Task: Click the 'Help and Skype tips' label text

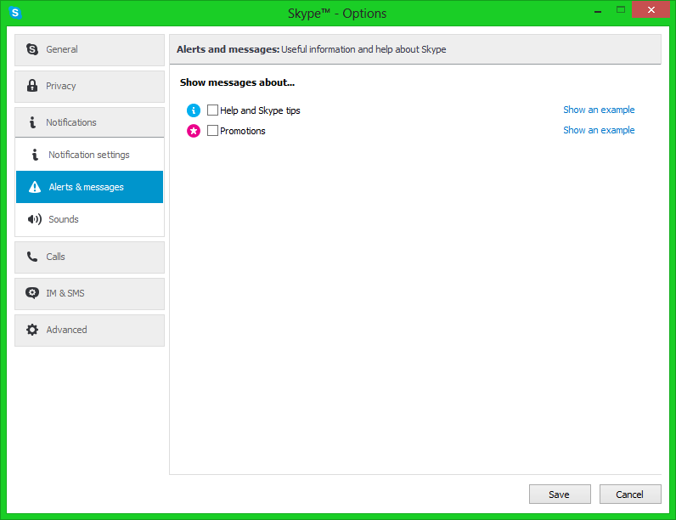Action: (260, 110)
